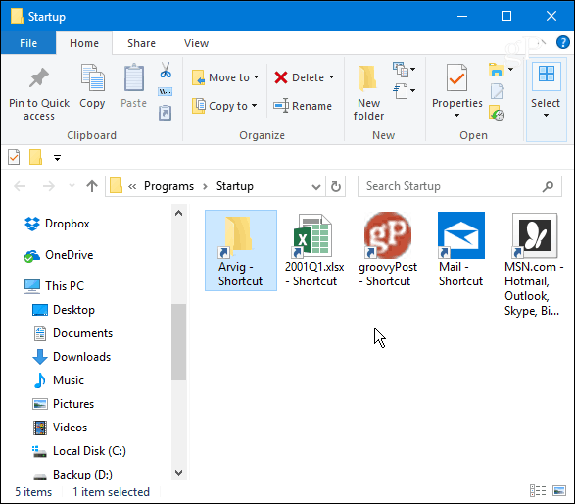Click the Rename button
This screenshot has width=575, height=504.
pos(303,106)
